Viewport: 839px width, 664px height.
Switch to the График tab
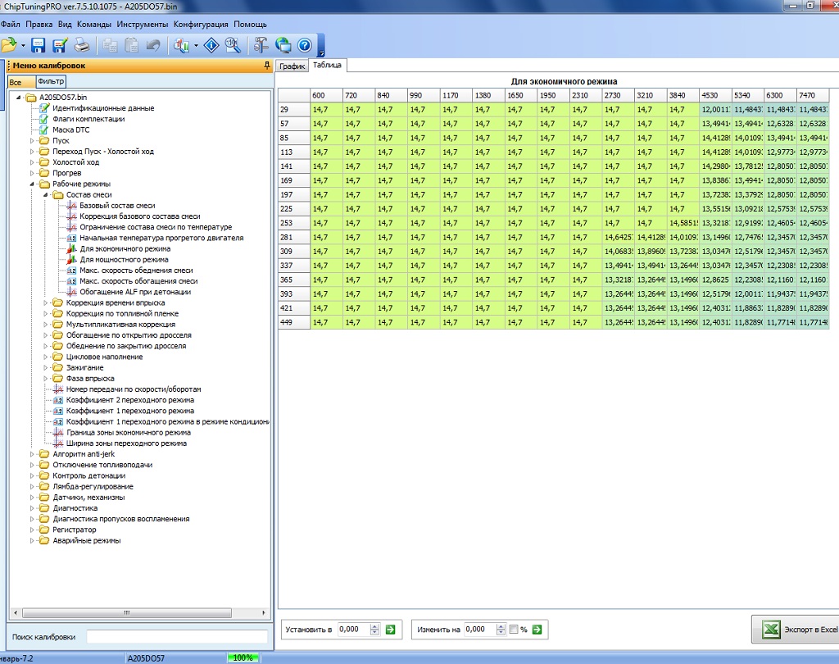(x=292, y=66)
